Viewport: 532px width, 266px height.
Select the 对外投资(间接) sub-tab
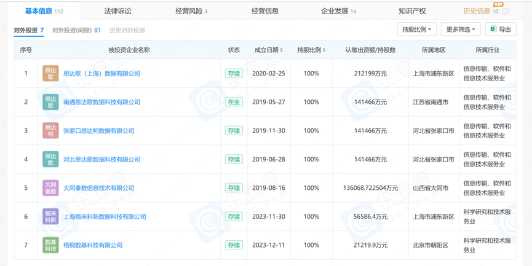coord(76,30)
